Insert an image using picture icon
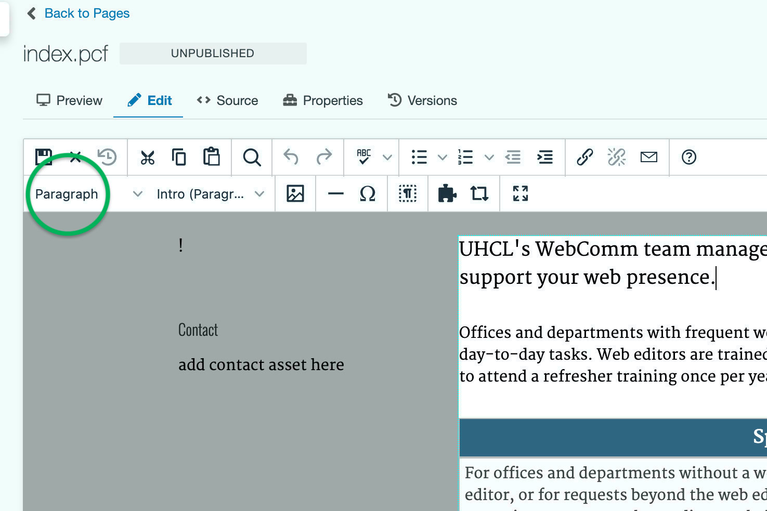The image size is (767, 511). pos(295,194)
